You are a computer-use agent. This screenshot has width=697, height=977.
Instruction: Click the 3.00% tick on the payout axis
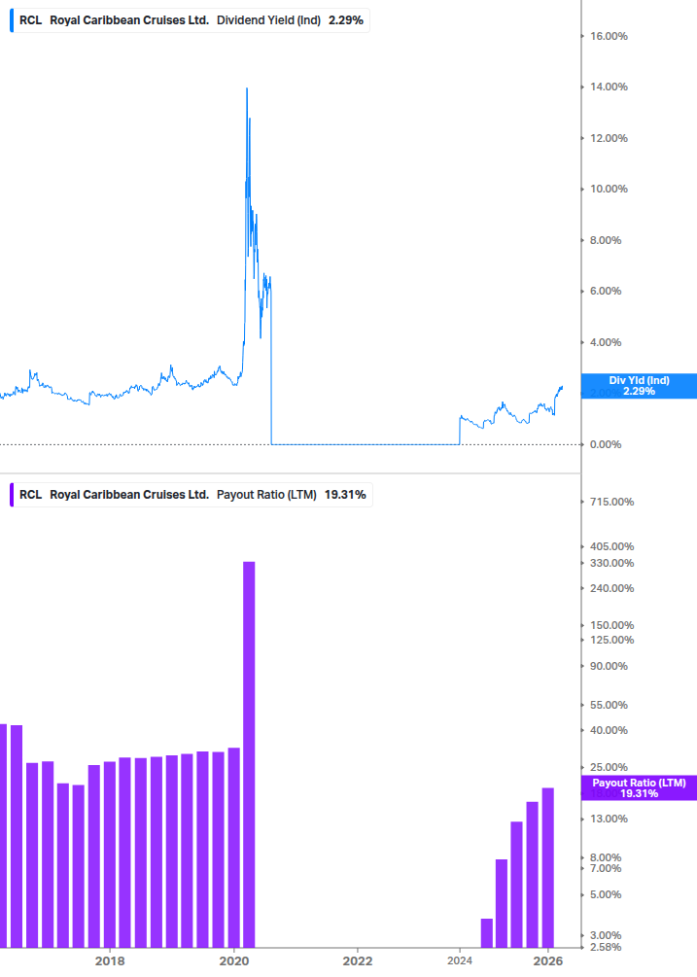click(x=606, y=936)
